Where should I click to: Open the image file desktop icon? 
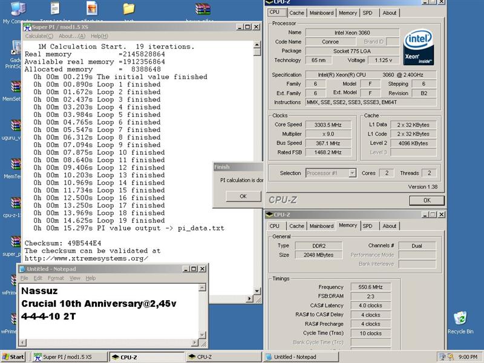[92, 8]
